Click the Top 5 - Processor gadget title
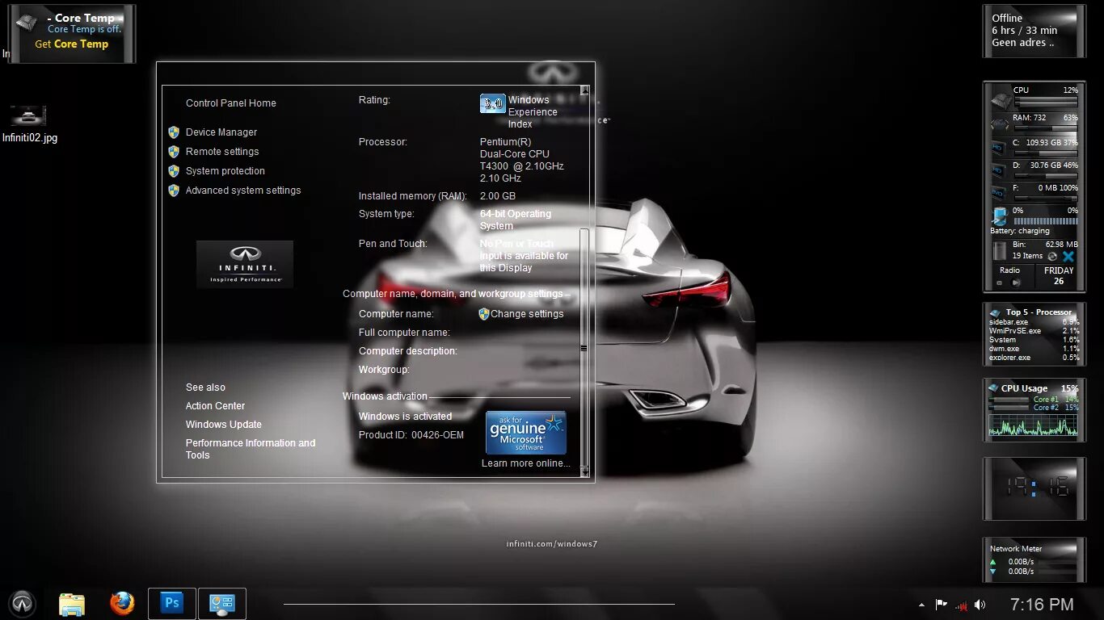Screen dimensions: 1104x620 click(1039, 312)
